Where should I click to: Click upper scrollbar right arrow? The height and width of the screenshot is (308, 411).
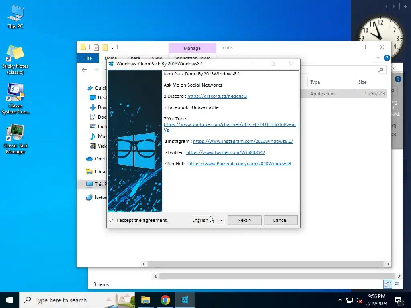point(388,264)
